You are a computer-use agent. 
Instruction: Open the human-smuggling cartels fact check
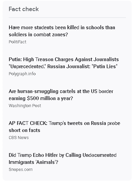click(x=61, y=95)
